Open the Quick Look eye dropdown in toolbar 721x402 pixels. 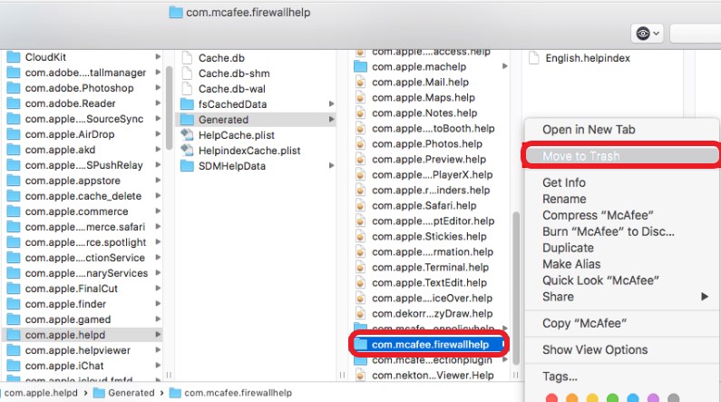pyautogui.click(x=648, y=34)
